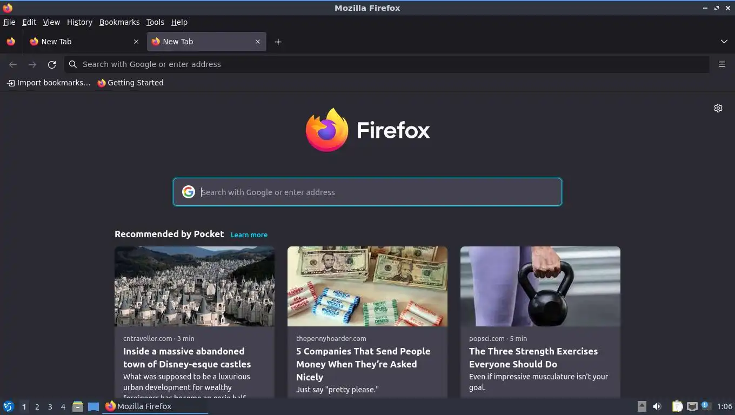The image size is (735, 415).
Task: Open the Disney-esque castles article thumbnail
Action: point(195,286)
